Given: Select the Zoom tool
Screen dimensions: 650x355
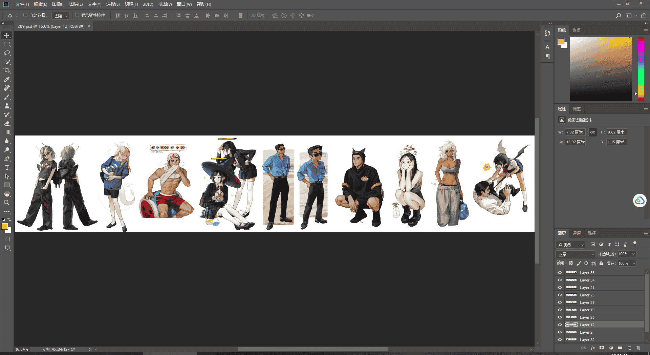Looking at the screenshot, I should point(7,203).
